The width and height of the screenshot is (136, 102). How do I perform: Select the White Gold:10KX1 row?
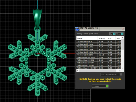click(99, 60)
